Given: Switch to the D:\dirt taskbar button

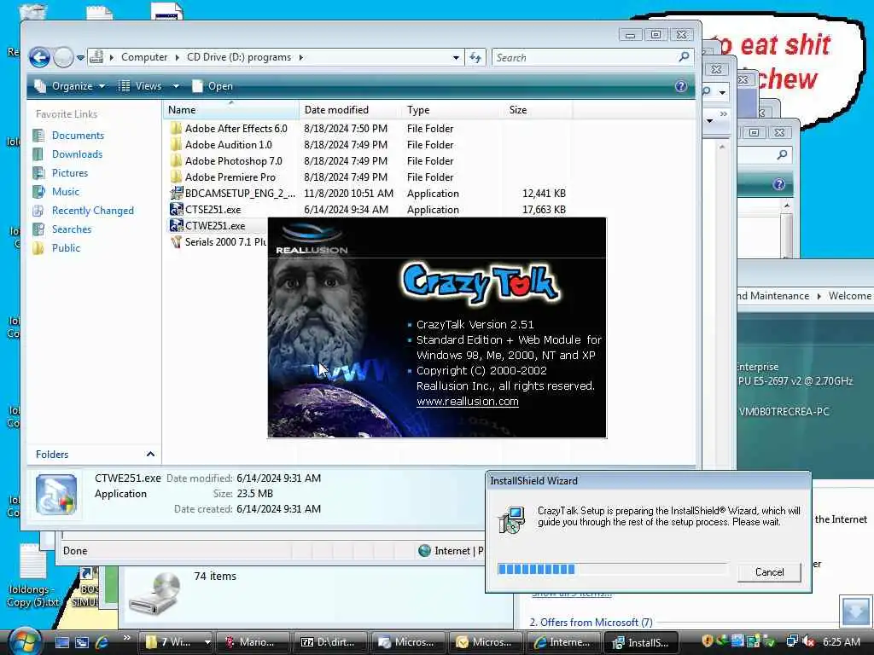Looking at the screenshot, I should [x=330, y=642].
